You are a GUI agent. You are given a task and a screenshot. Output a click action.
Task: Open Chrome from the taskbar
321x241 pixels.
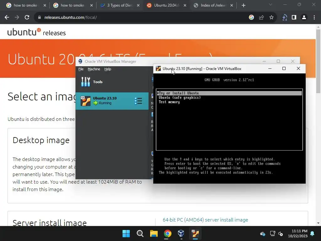click(x=168, y=233)
